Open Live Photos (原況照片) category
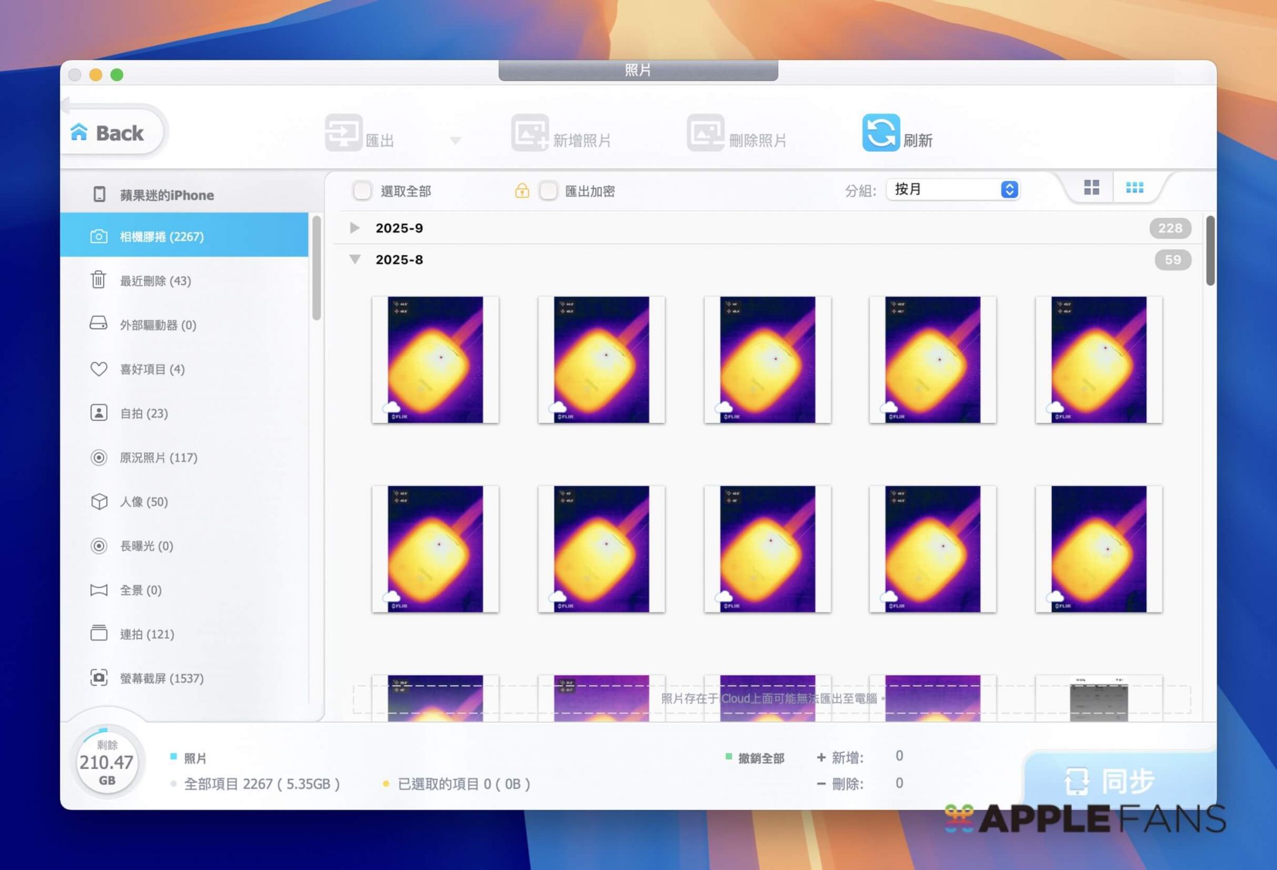This screenshot has height=870, width=1277. tap(158, 457)
